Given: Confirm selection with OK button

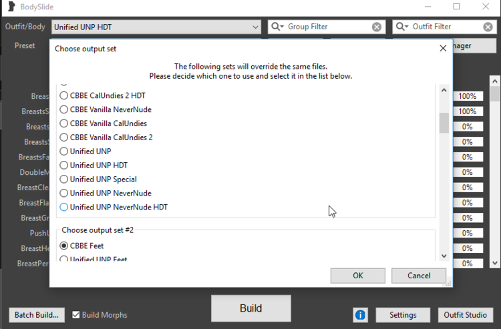Looking at the screenshot, I should click(358, 276).
